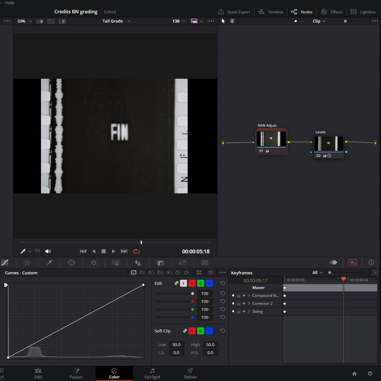Expand the Corrector 2 keyframe track

249,303
